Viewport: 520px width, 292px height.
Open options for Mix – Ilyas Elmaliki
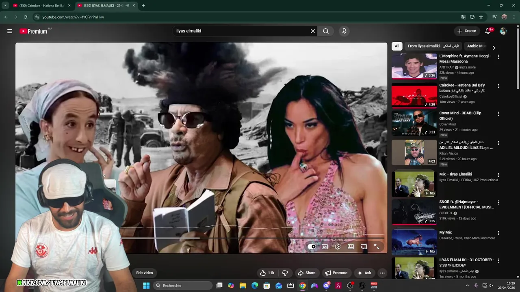click(x=498, y=175)
